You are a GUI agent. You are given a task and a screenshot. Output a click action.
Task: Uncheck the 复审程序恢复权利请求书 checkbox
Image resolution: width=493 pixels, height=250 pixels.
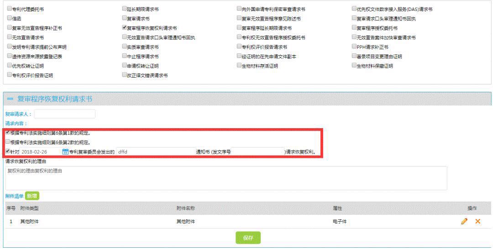click(125, 28)
